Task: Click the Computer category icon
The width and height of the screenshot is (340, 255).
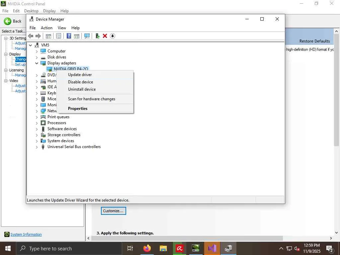Action: [x=43, y=51]
